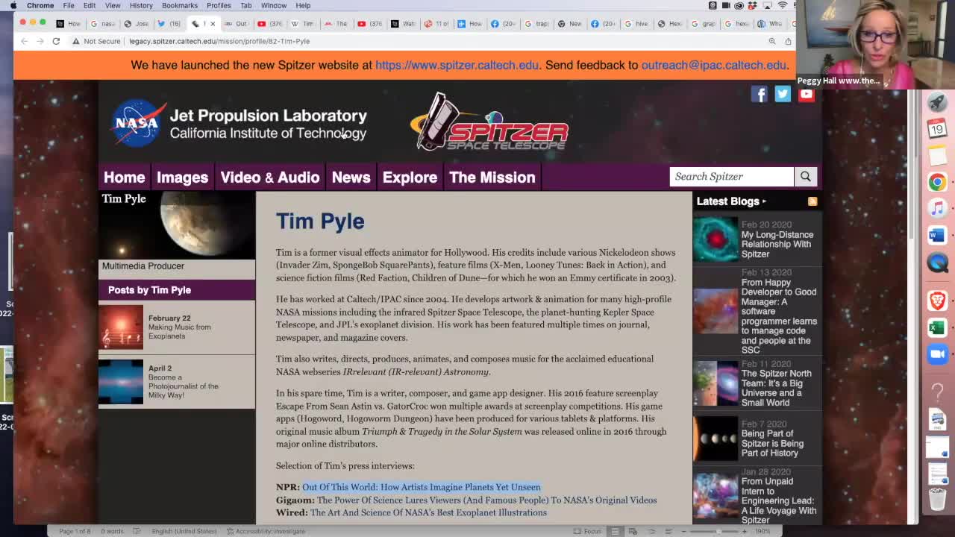This screenshot has width=955, height=537.
Task: Open the Latest Blogs RSS feed icon
Action: [812, 201]
